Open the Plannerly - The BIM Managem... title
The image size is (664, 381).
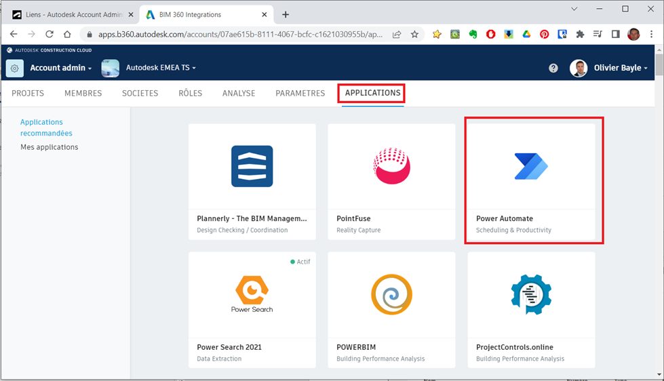[x=252, y=218]
